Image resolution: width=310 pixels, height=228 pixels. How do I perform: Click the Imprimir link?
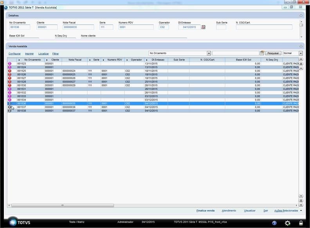pyautogui.click(x=29, y=54)
